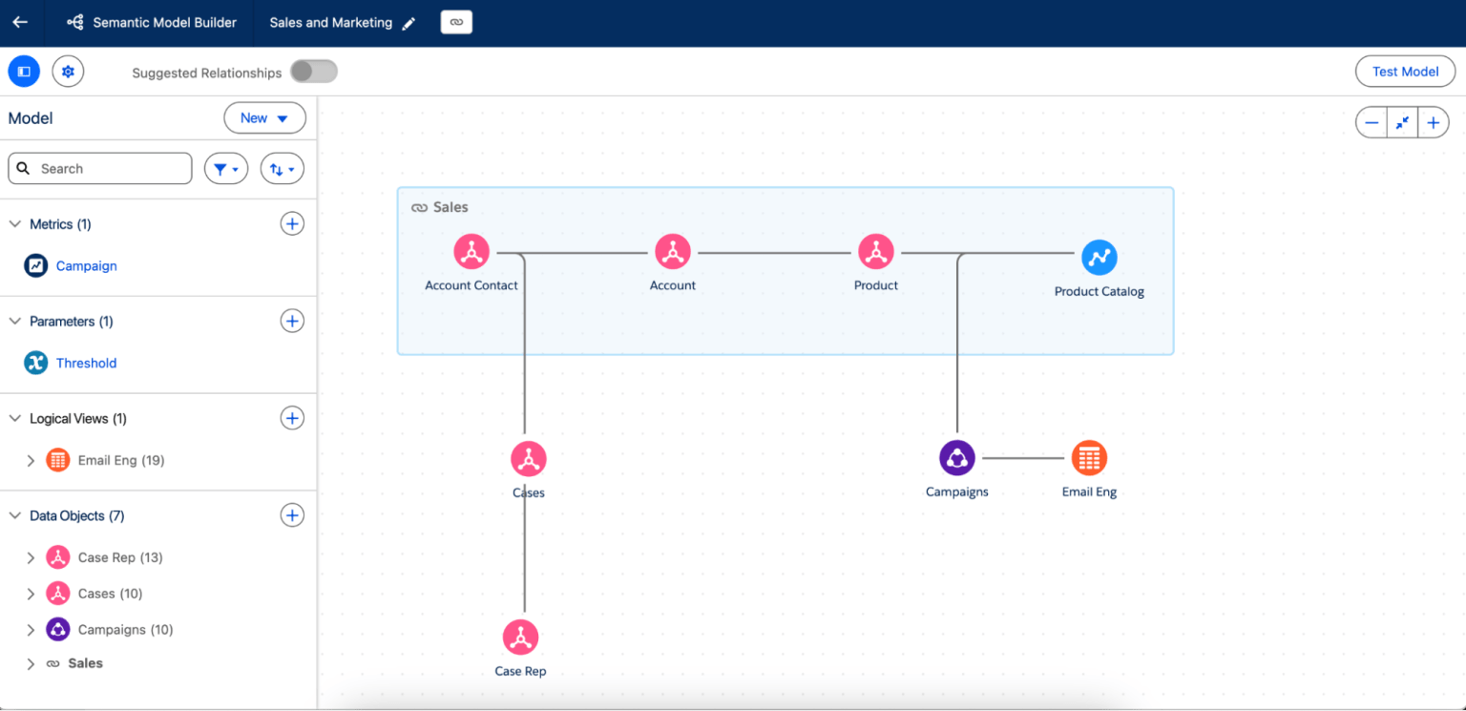Click the Product Catalog node icon
Image resolution: width=1466 pixels, height=711 pixels.
[1099, 257]
